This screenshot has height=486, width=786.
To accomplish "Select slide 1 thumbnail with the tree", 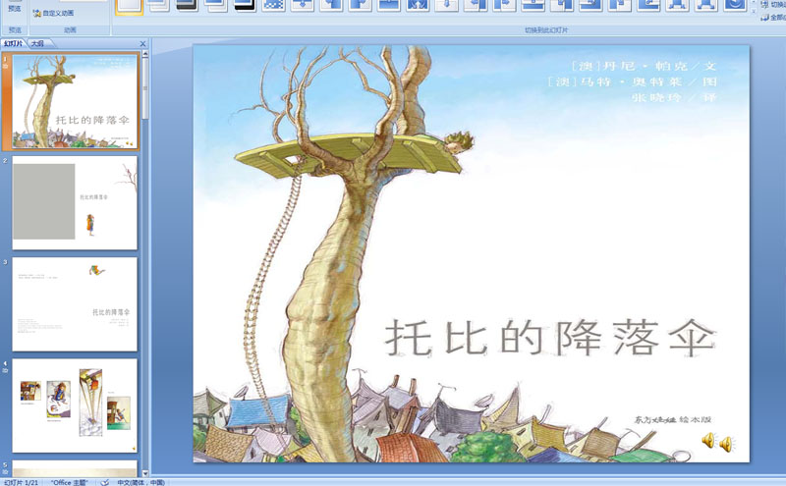I will pos(75,101).
